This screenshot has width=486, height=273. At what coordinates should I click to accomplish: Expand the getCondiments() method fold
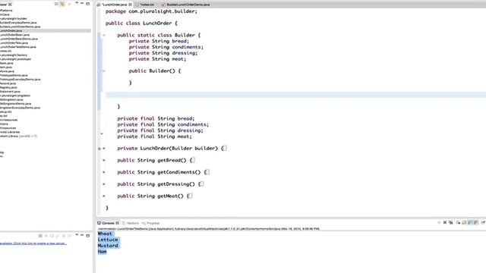tap(104, 172)
